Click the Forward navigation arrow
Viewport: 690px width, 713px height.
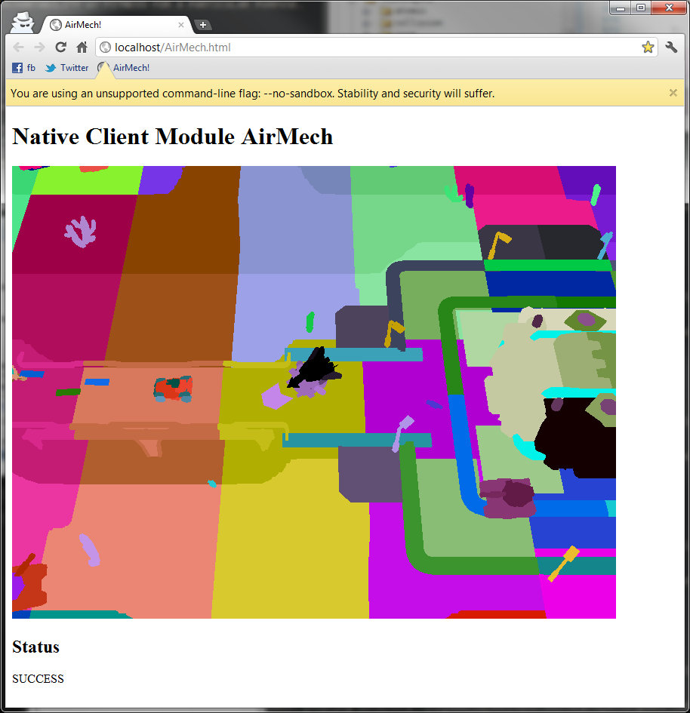(39, 48)
